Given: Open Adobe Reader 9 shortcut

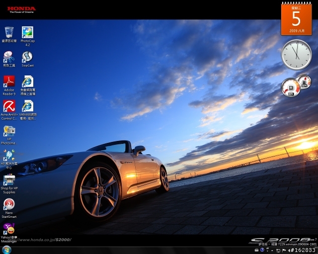Looking at the screenshot, I should pos(9,85).
